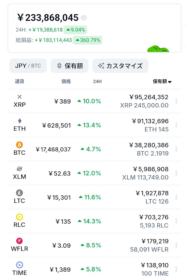Viewport: 189px width, 280px height.
Task: Open three-dot menu for XRP row
Action: tap(176, 101)
